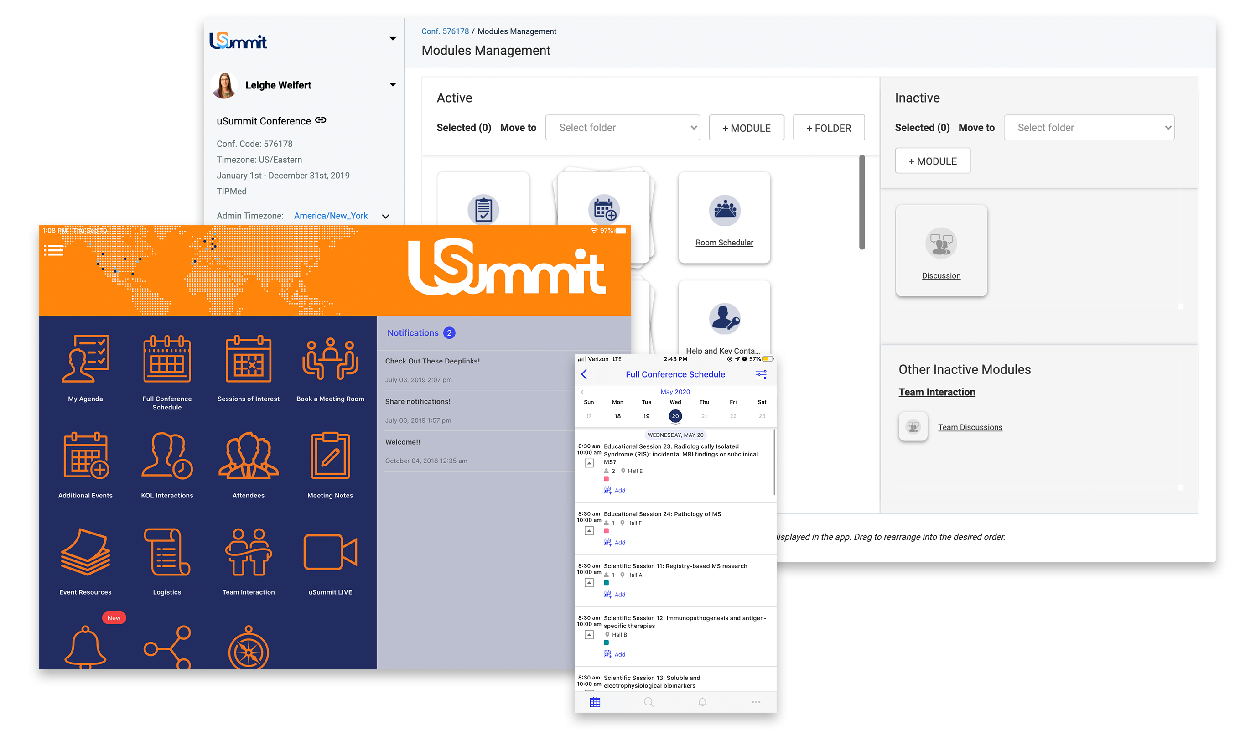Click the Team Discussions module icon
Image resolution: width=1240 pixels, height=741 pixels.
(x=913, y=426)
